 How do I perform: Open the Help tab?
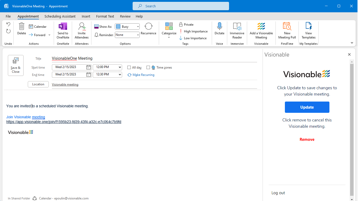[x=139, y=16]
